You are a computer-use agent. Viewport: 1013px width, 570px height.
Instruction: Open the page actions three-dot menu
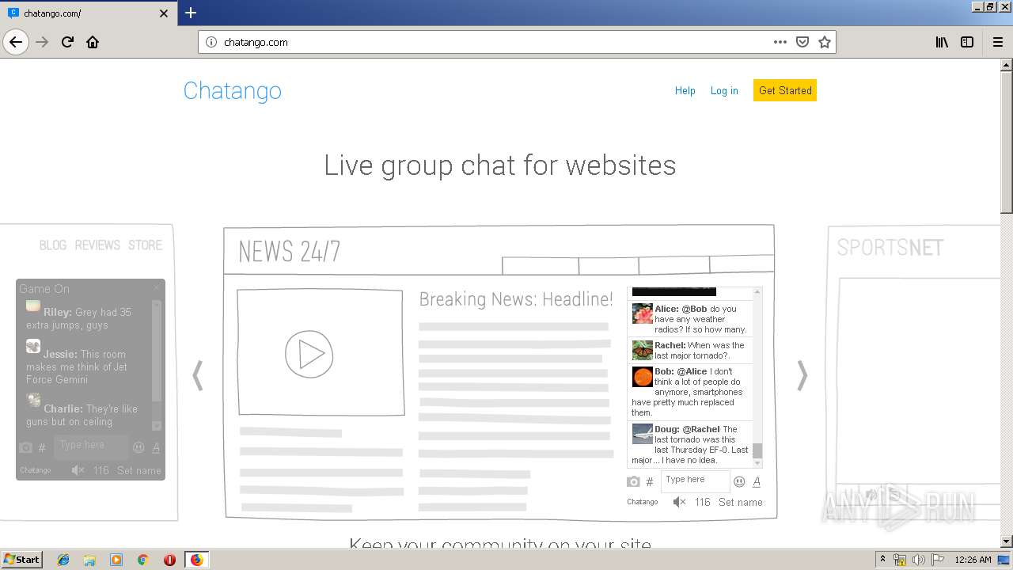(x=780, y=42)
